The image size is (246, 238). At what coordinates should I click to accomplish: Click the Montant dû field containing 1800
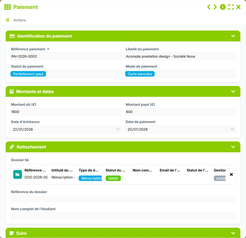click(x=66, y=112)
